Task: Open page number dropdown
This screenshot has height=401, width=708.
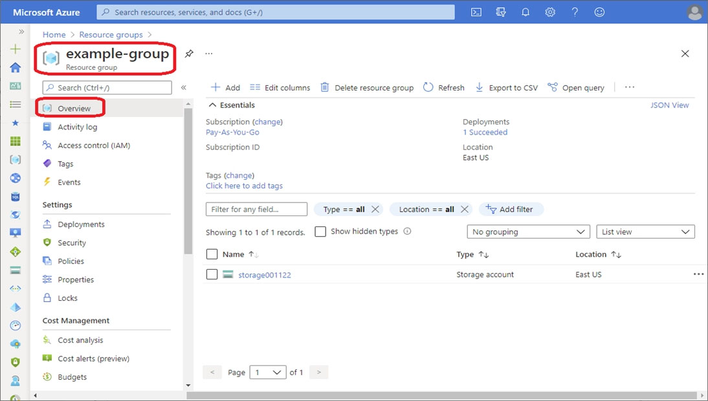Action: (268, 372)
